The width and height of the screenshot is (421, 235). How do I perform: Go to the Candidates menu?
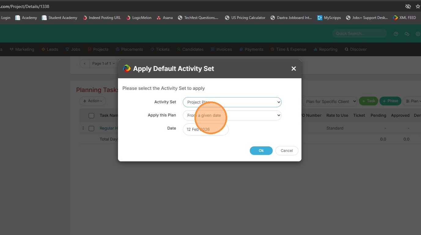point(190,49)
